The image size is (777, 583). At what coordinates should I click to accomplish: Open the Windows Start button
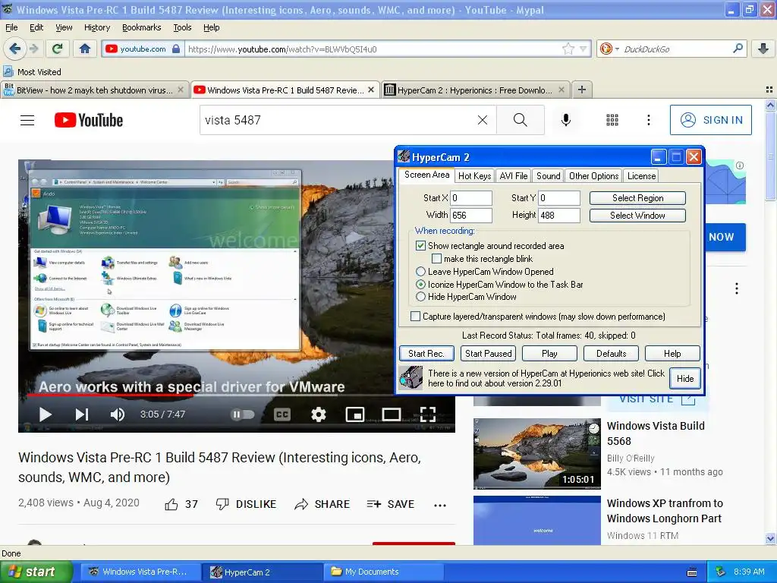pyautogui.click(x=35, y=572)
